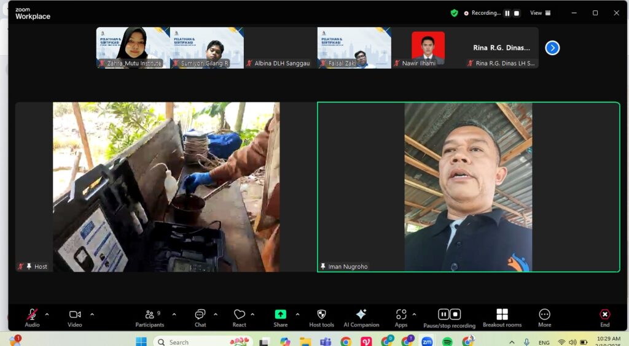Open Breakout rooms

tap(502, 315)
